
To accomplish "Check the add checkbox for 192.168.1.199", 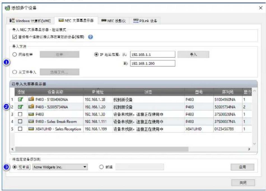I will click(x=20, y=129).
